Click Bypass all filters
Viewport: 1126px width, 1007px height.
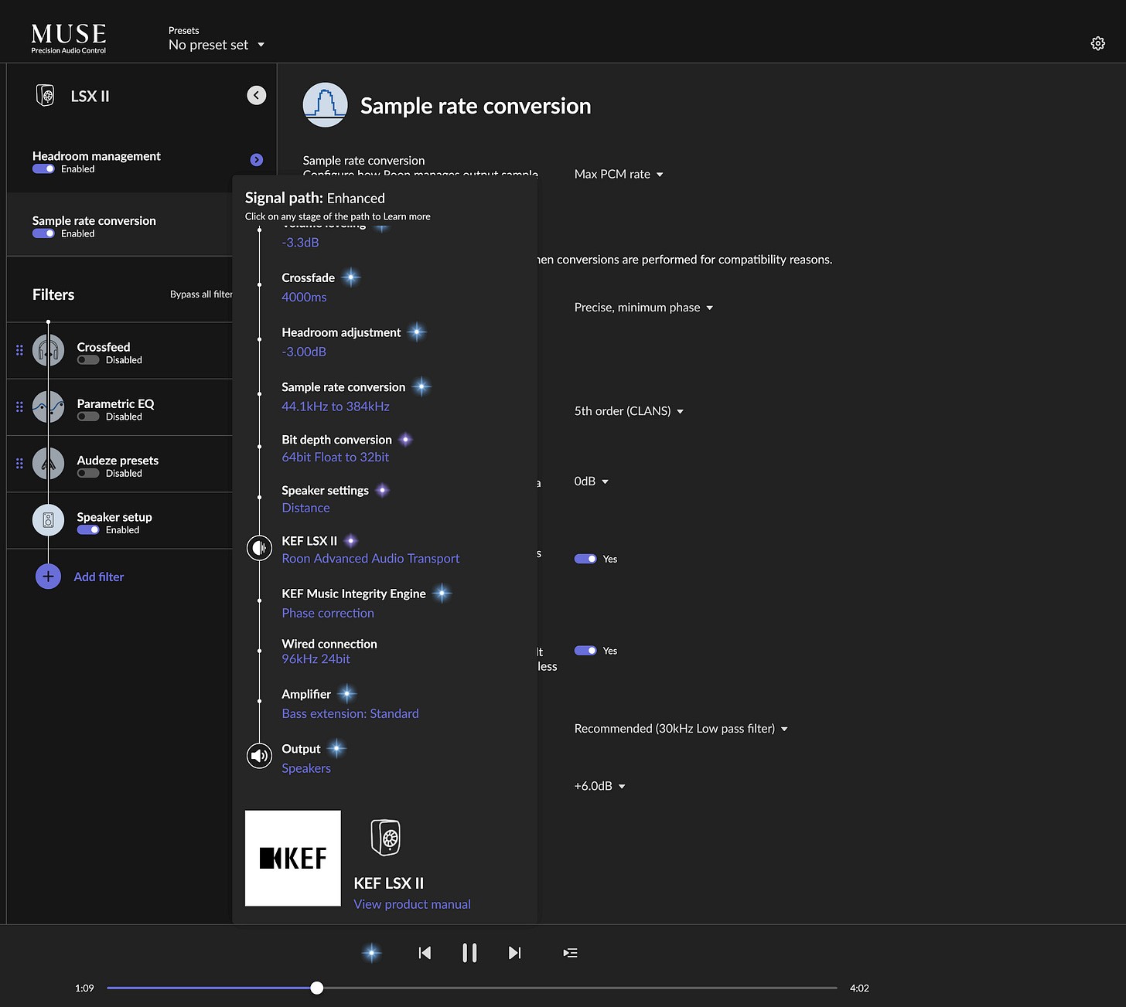point(201,294)
